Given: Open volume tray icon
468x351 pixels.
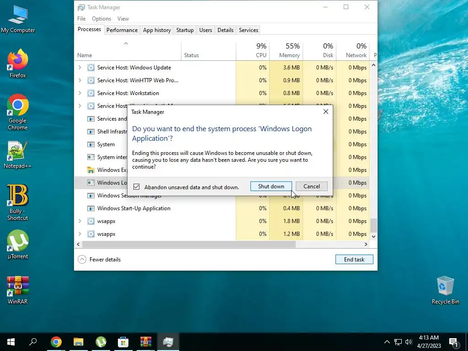Looking at the screenshot, I should [x=409, y=342].
